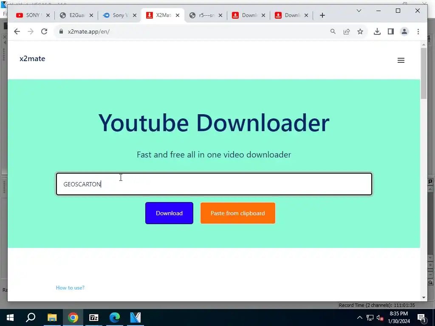Click the address bar URL x2mate.app/en/
Image resolution: width=435 pixels, height=326 pixels.
[88, 31]
